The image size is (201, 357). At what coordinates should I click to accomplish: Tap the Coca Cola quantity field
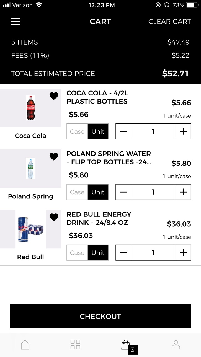(x=153, y=131)
